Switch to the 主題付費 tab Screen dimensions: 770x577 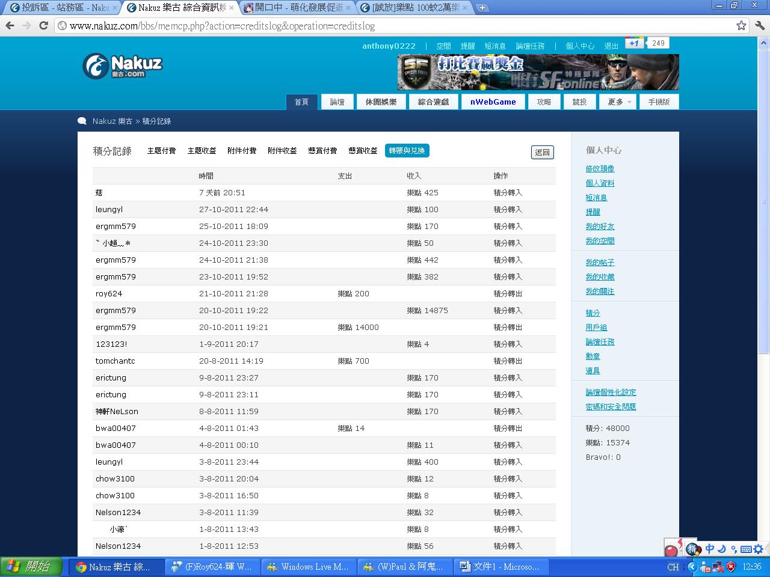coord(161,151)
